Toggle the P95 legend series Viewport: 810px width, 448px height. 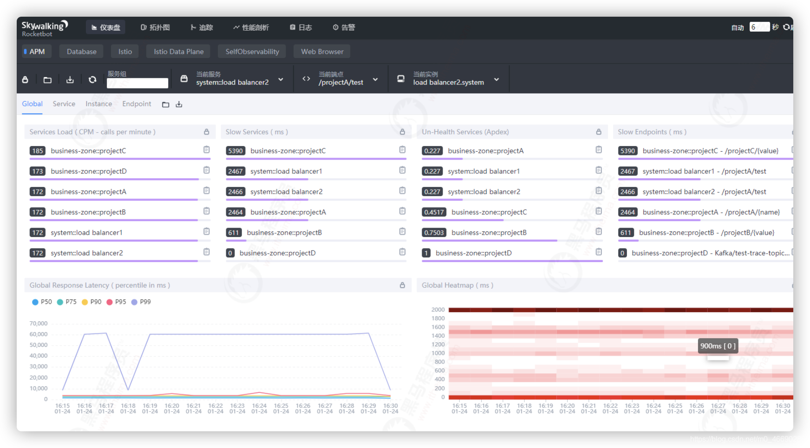click(116, 302)
